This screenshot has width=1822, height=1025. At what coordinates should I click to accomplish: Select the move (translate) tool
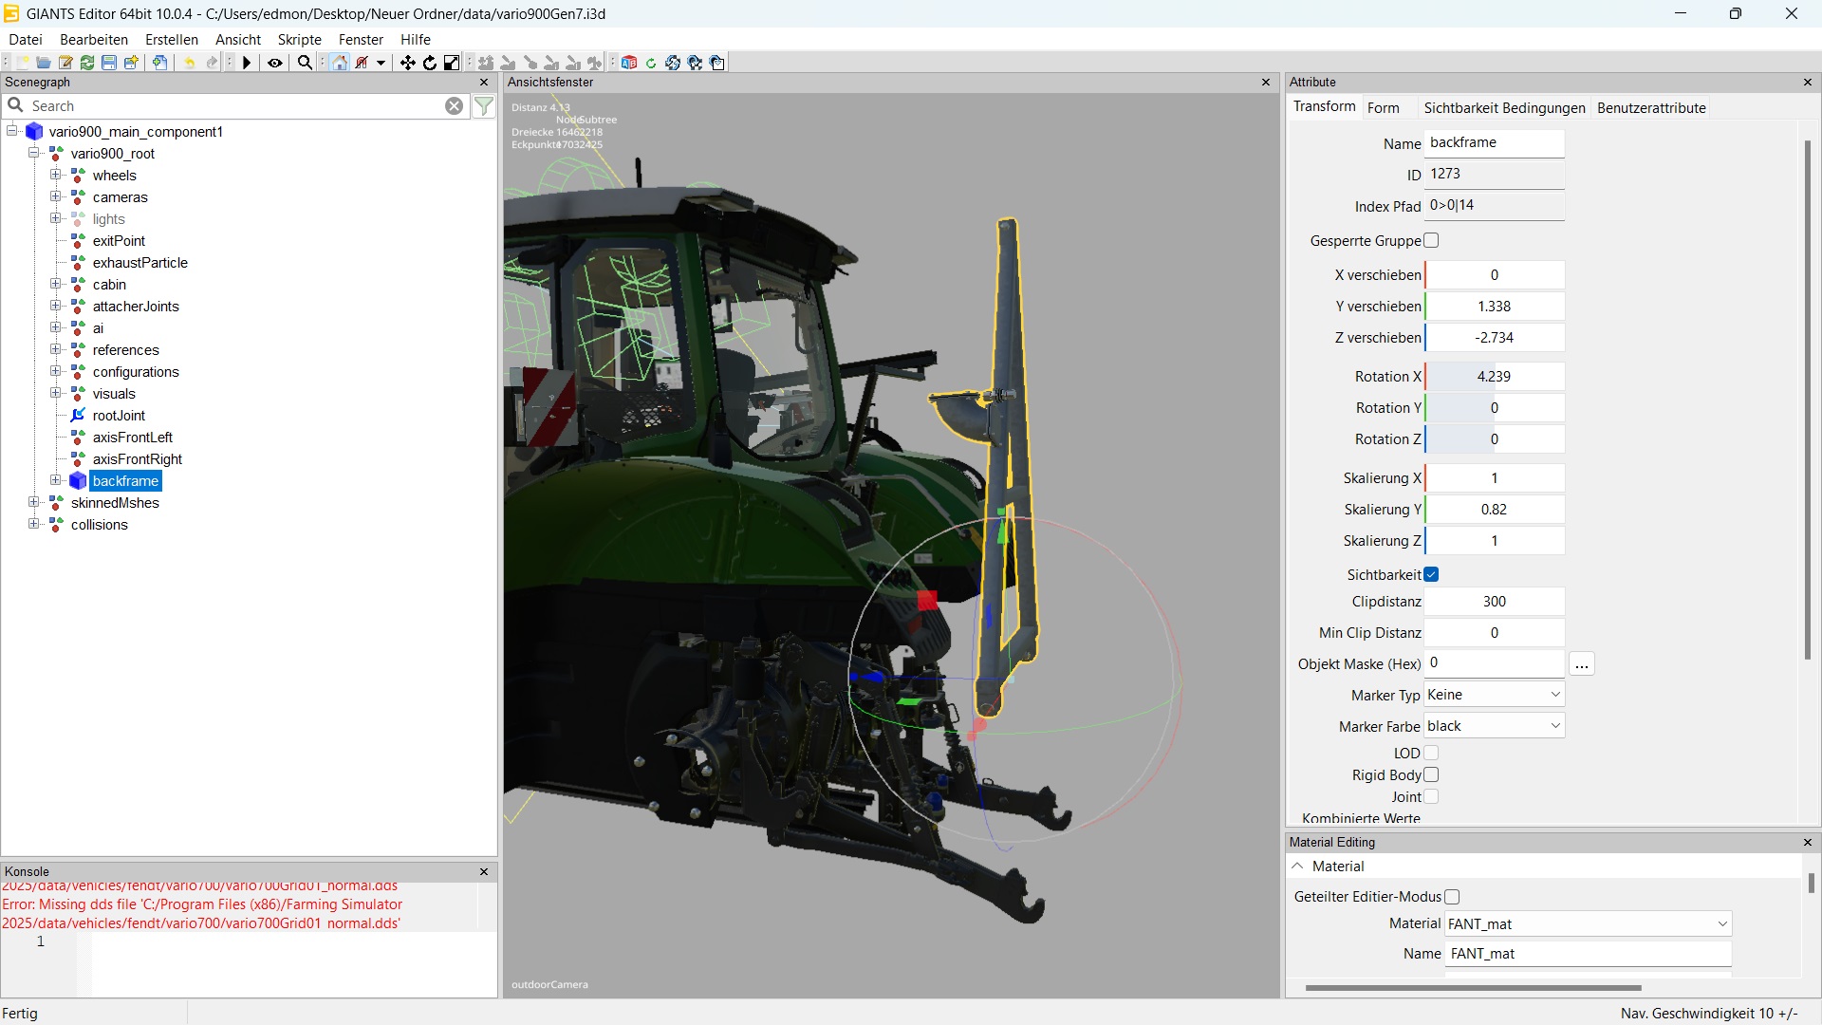(x=407, y=63)
